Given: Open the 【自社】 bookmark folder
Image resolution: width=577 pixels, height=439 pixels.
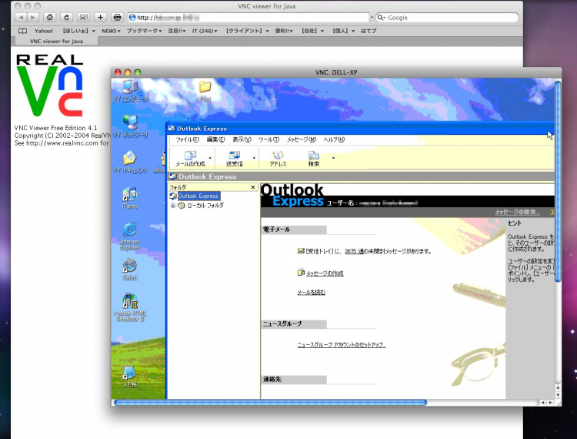Looking at the screenshot, I should coord(312,31).
